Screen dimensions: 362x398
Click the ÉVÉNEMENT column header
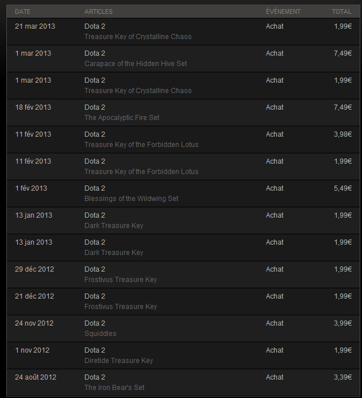point(283,11)
